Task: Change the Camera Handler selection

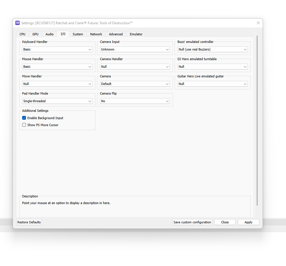Action: point(135,67)
